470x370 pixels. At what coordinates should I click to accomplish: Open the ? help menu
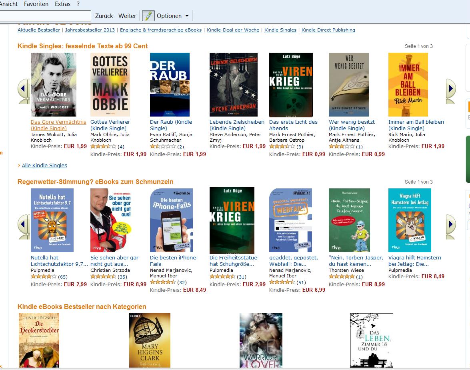(x=78, y=4)
